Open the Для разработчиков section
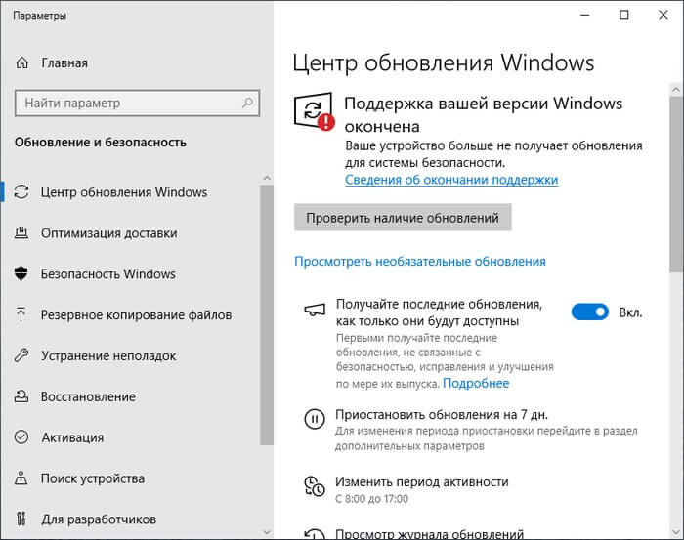 [x=99, y=519]
